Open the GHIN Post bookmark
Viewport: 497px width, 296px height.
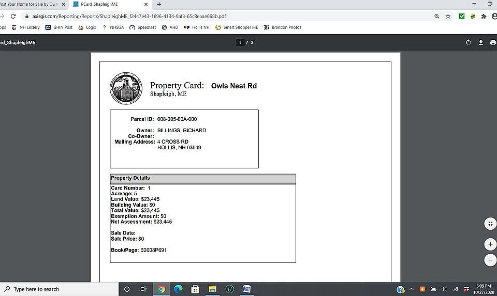coord(59,27)
